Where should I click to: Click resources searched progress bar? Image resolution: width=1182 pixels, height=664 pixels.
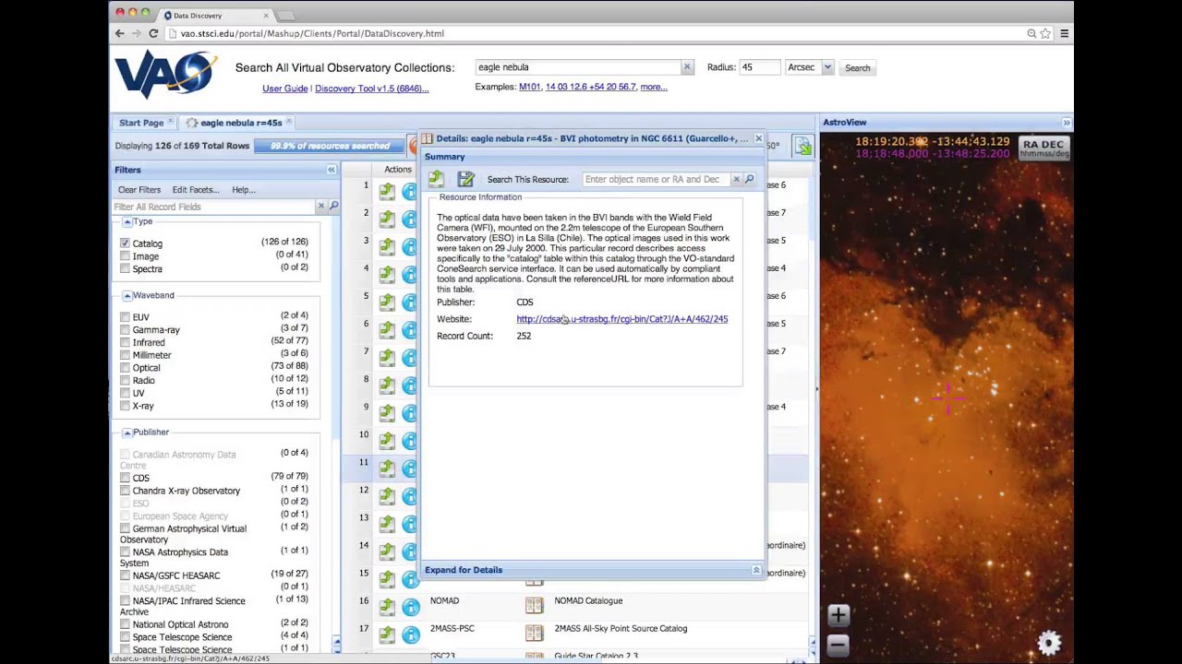(330, 146)
